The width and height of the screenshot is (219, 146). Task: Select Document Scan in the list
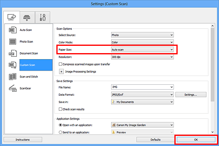(29, 54)
